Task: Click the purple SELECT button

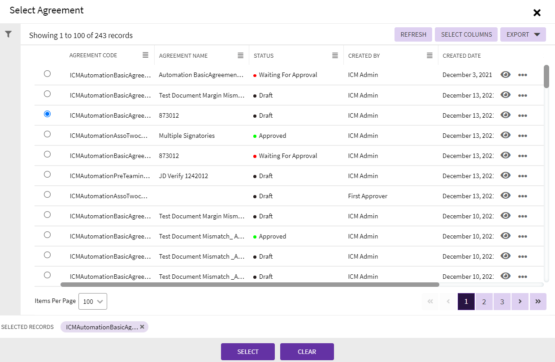Action: click(247, 352)
